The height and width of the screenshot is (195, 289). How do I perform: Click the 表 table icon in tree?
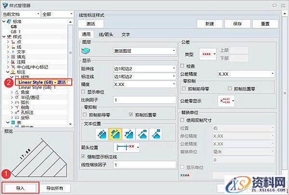[x=13, y=123]
